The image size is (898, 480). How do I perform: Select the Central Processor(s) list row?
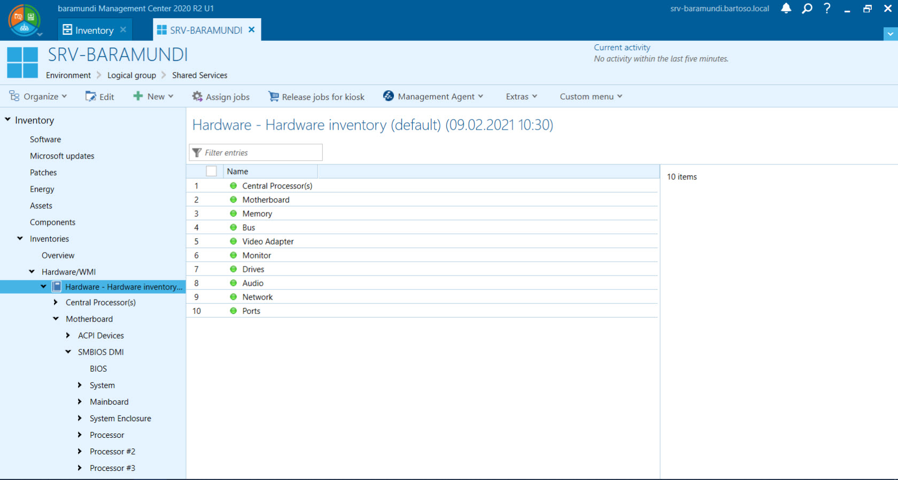tap(422, 186)
